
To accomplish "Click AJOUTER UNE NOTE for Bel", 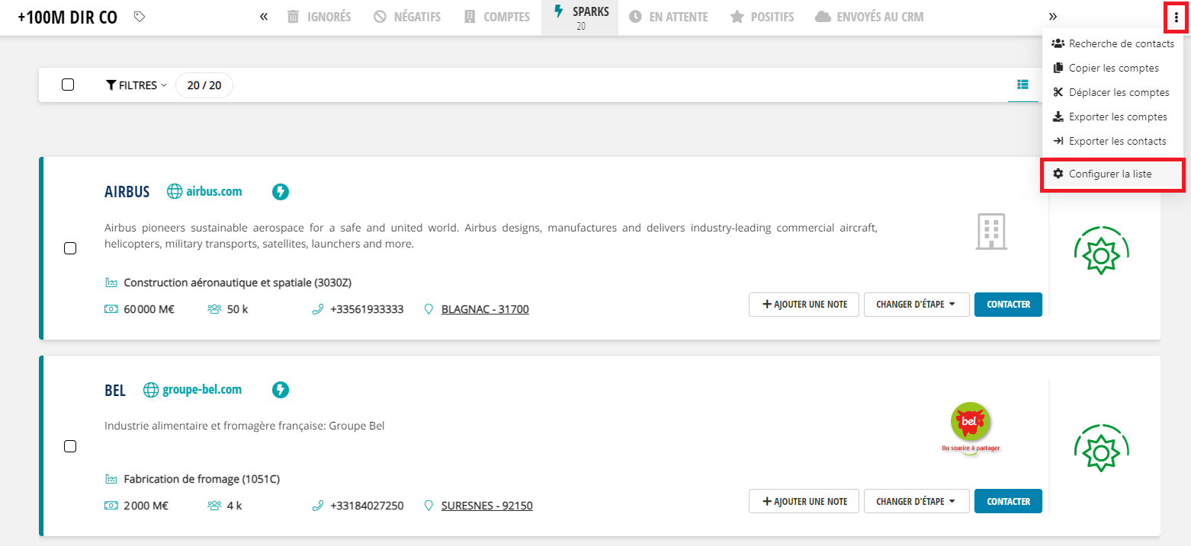I will pos(804,502).
